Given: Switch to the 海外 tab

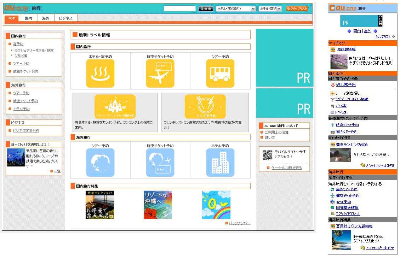Looking at the screenshot, I should [x=46, y=18].
